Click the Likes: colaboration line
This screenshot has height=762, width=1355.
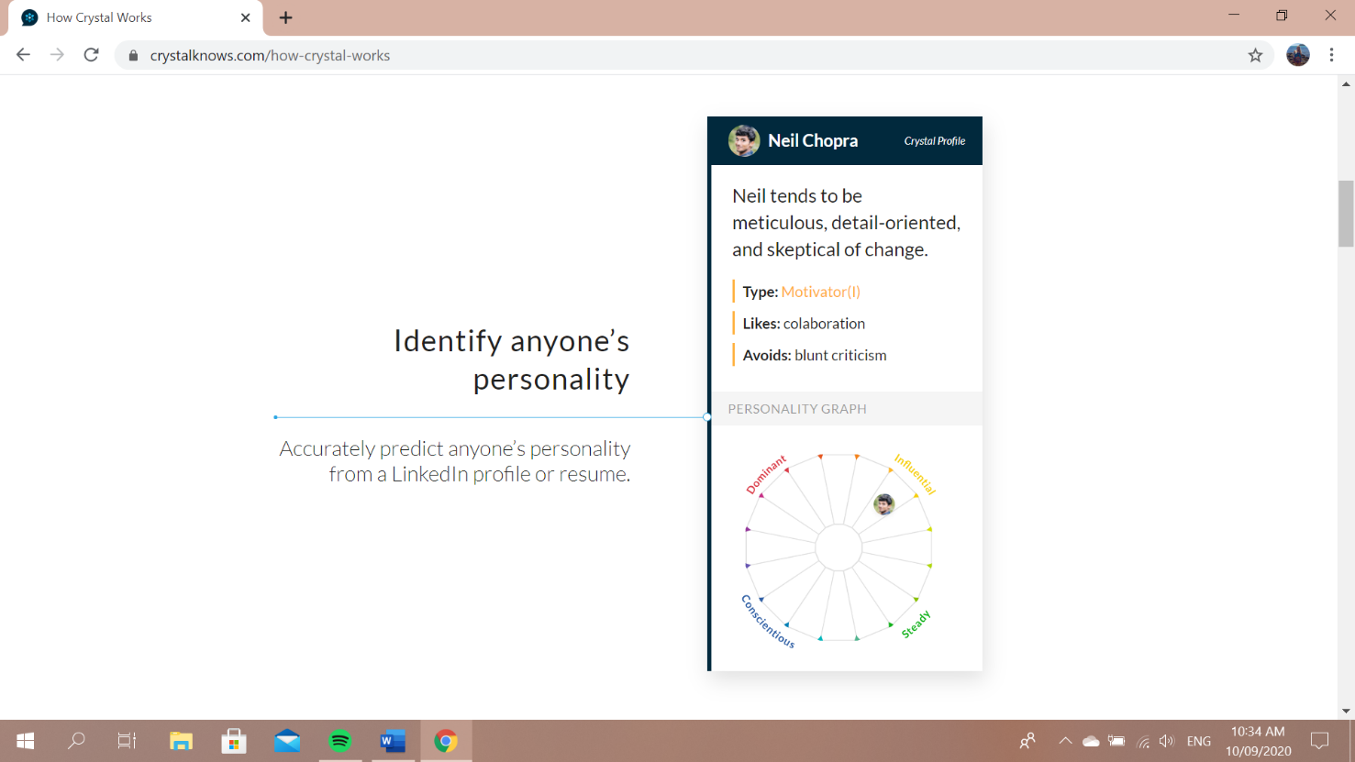[804, 324]
